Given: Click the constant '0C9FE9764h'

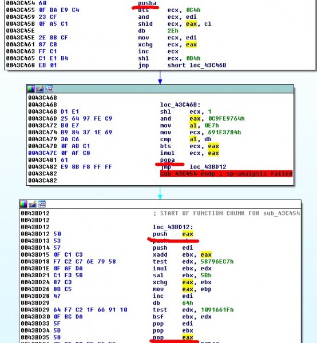Looking at the screenshot, I should [227, 118].
